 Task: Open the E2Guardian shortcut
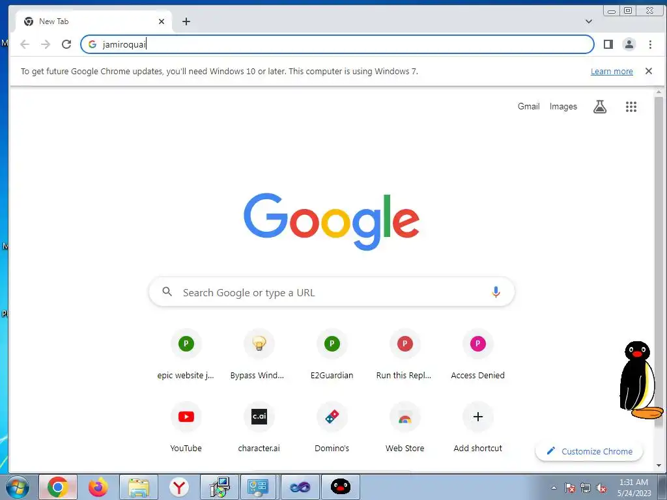click(x=332, y=355)
